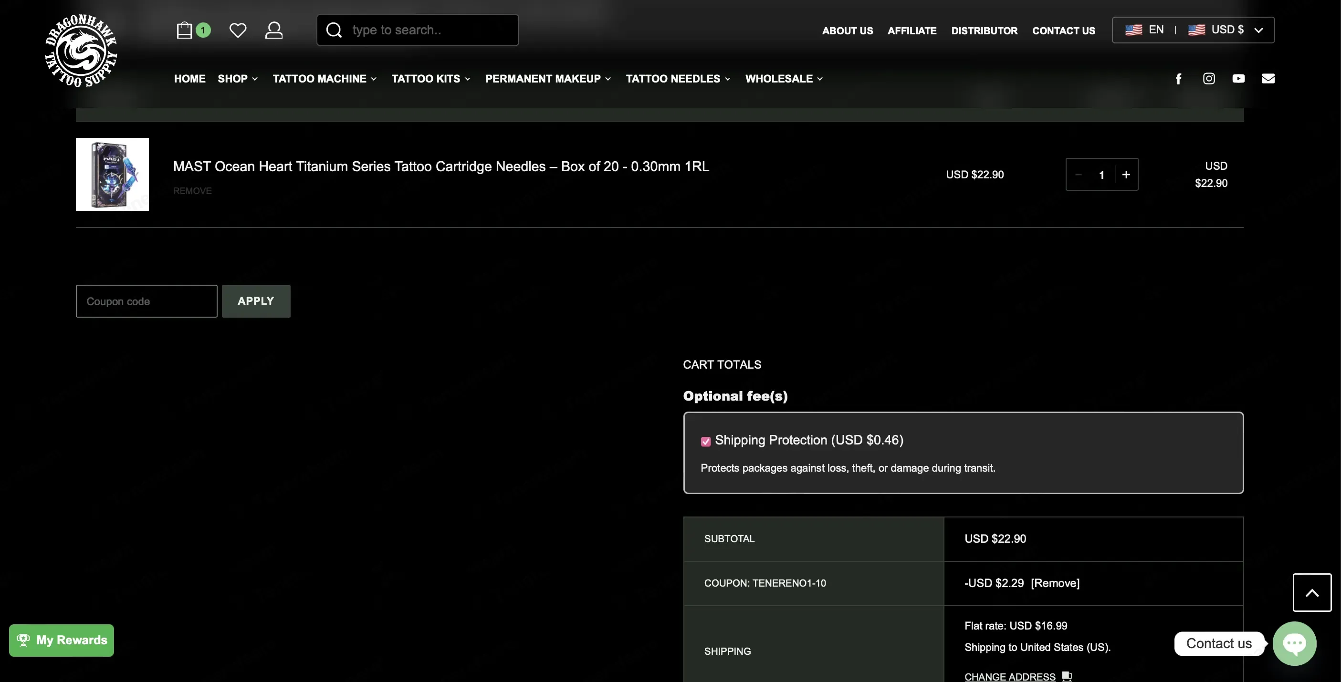This screenshot has width=1341, height=682.
Task: Click the APPLY coupon button
Action: (256, 300)
